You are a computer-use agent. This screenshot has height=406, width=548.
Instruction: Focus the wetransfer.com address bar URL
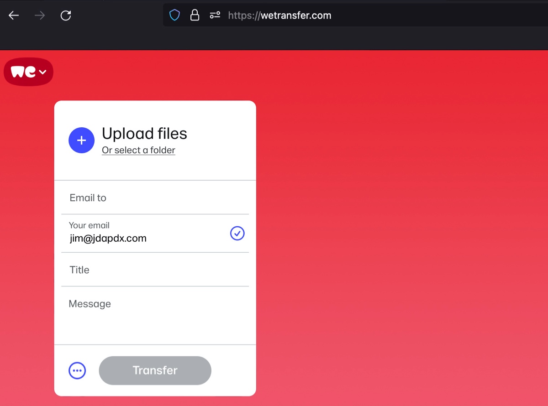(279, 16)
